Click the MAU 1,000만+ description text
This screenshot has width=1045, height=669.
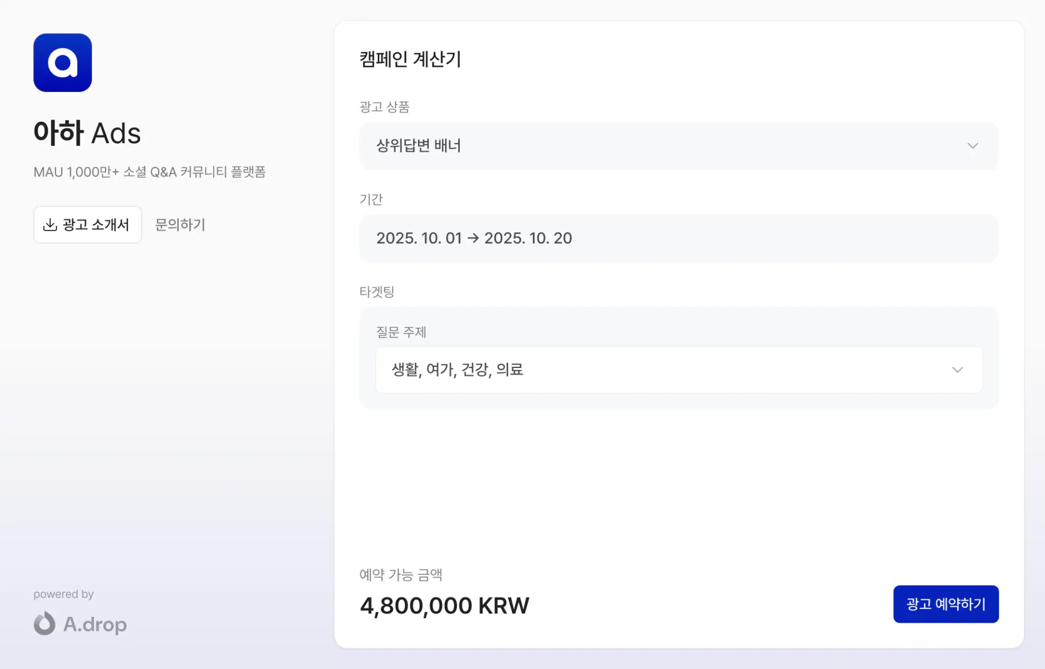coord(150,172)
